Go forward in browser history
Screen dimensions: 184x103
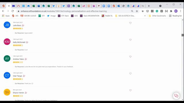click(x=8, y=11)
